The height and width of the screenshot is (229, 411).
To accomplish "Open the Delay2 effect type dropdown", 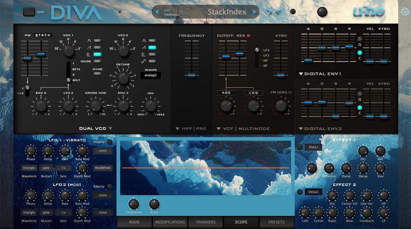I will (x=313, y=192).
